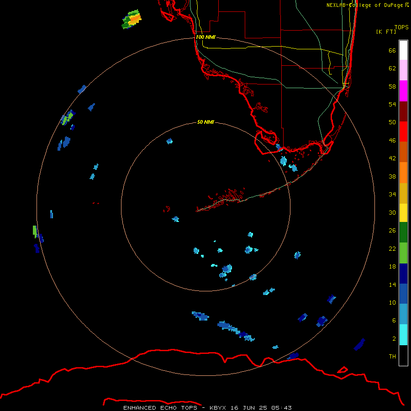Click the '50 NMI' range ring label
The height and width of the screenshot is (411, 411).
205,122
